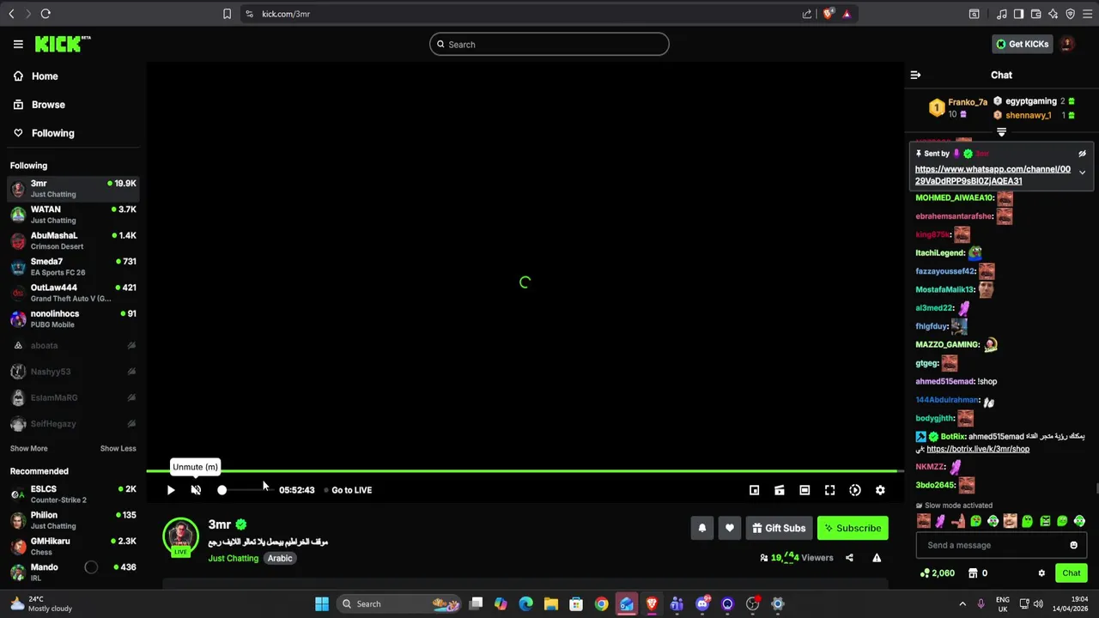The height and width of the screenshot is (618, 1099).
Task: Click the Gift Subs button
Action: point(779,528)
